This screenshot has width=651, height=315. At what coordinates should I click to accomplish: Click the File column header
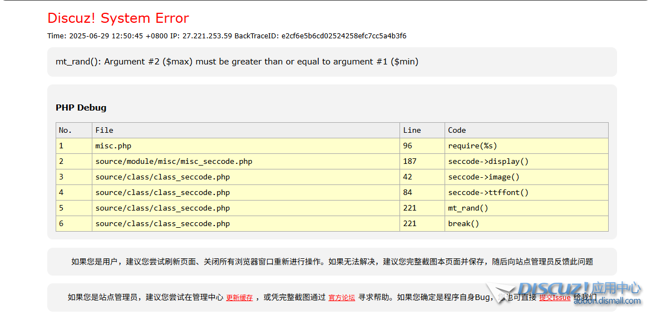246,130
